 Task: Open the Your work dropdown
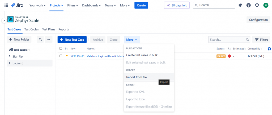click(37, 5)
